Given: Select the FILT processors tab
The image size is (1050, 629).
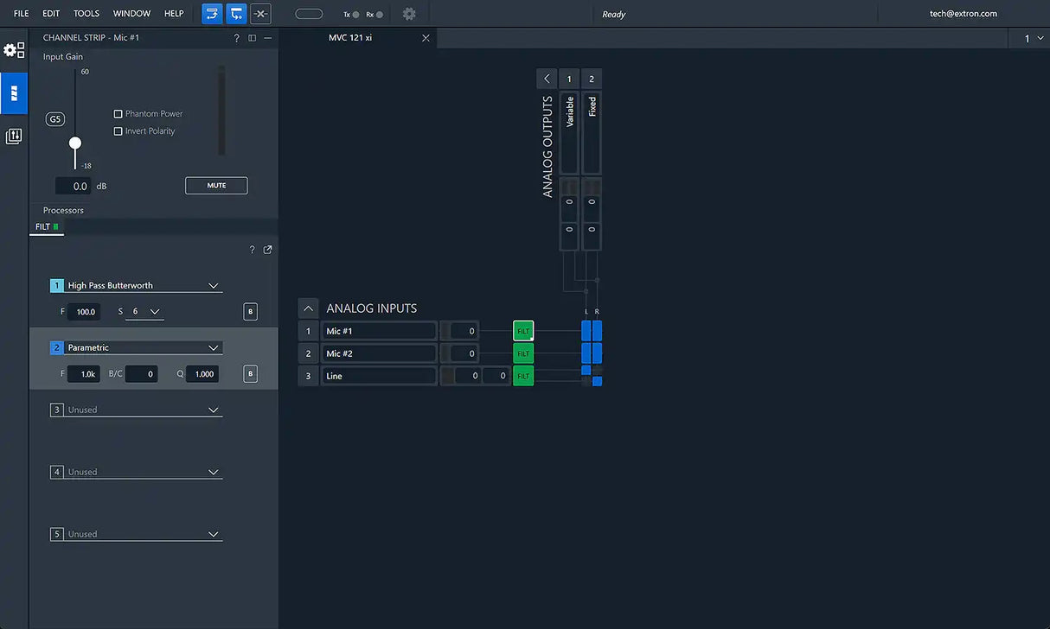Looking at the screenshot, I should 47,227.
